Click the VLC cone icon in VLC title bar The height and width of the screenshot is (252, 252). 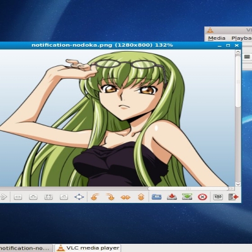tap(210, 30)
